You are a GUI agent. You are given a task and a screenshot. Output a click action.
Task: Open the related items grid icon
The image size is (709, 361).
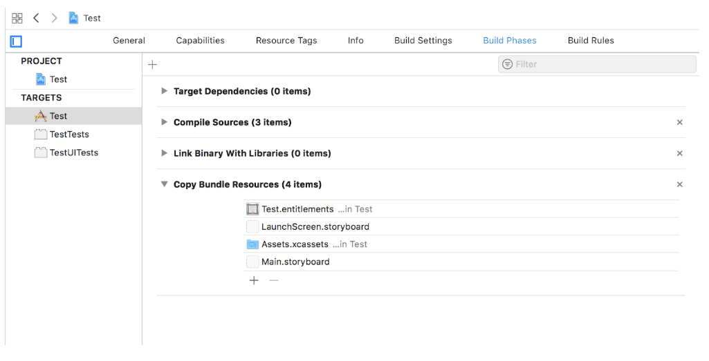[x=17, y=18]
